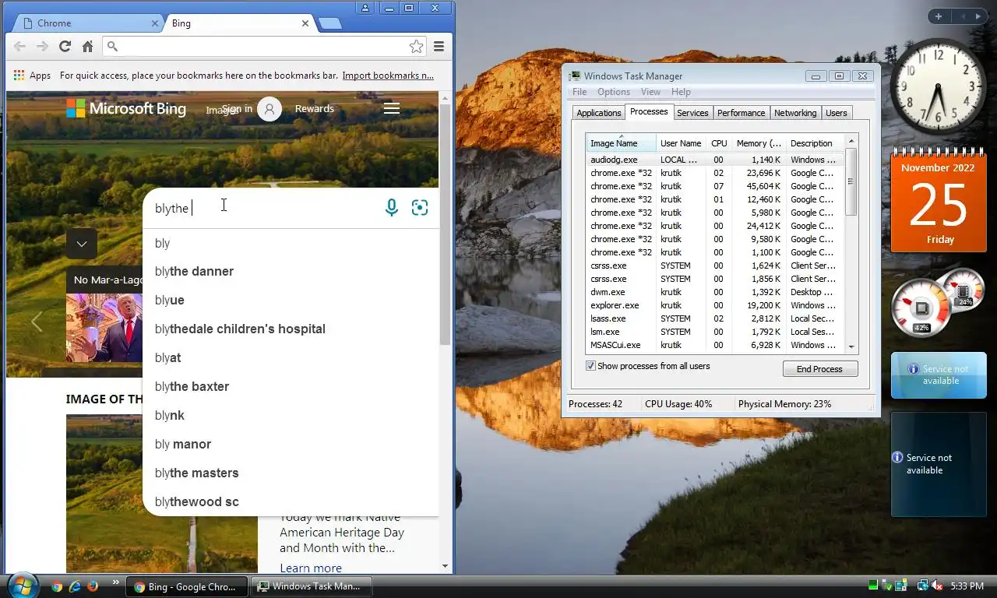Screen dimensions: 997x598
Task: Switch to Networking tab in Task Manager
Action: [x=795, y=113]
